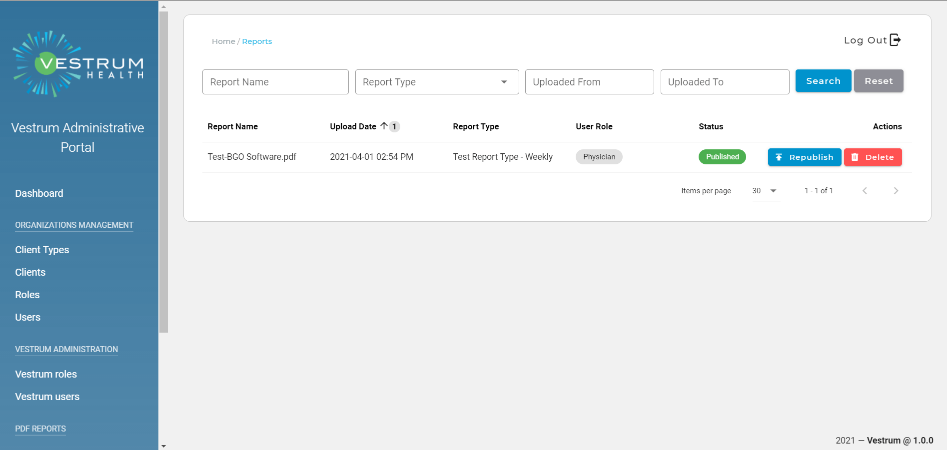
Task: Open Clients in the sidebar
Action: coord(30,272)
